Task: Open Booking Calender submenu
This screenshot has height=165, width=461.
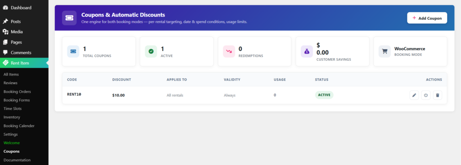Action: point(19,126)
